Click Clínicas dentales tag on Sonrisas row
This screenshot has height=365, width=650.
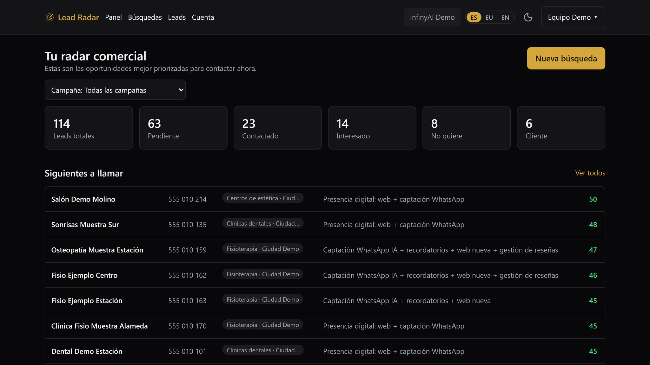click(x=263, y=223)
